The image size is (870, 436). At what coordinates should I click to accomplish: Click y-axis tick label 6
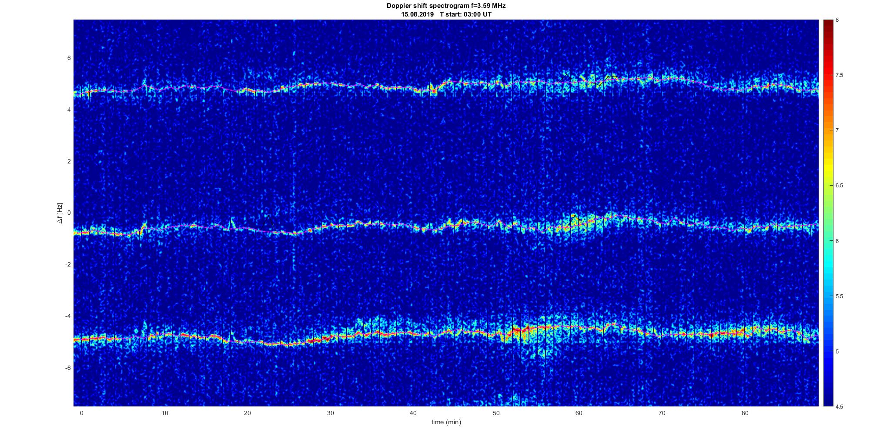tap(69, 58)
